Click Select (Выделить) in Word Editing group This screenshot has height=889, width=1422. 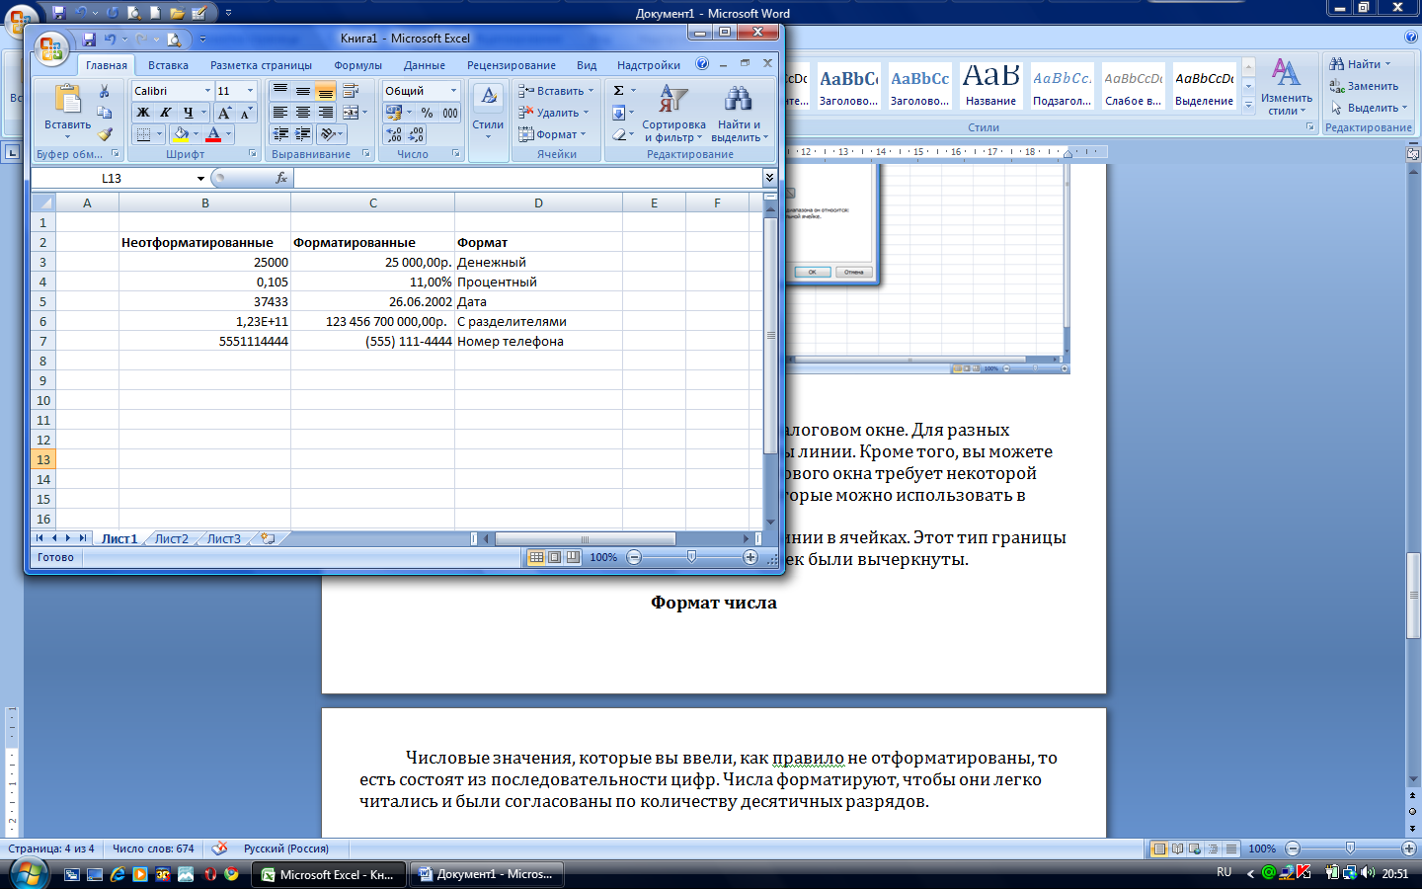click(x=1369, y=108)
